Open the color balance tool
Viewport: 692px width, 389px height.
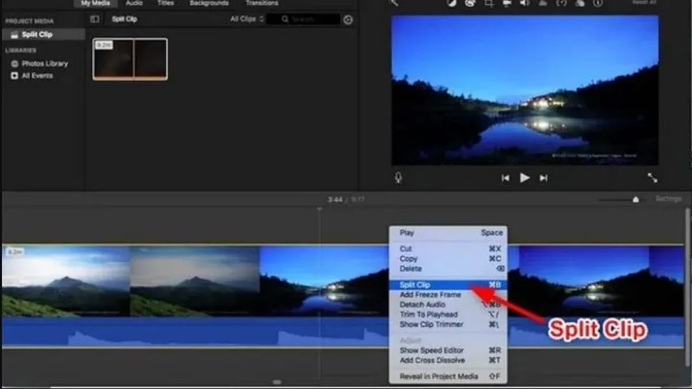click(453, 3)
